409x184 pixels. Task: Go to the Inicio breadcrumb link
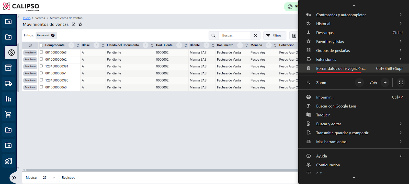click(27, 18)
